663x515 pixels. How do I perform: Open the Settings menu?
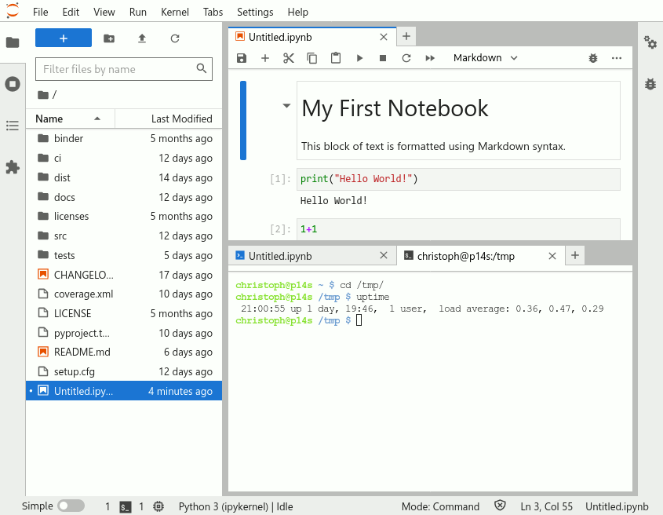(255, 12)
